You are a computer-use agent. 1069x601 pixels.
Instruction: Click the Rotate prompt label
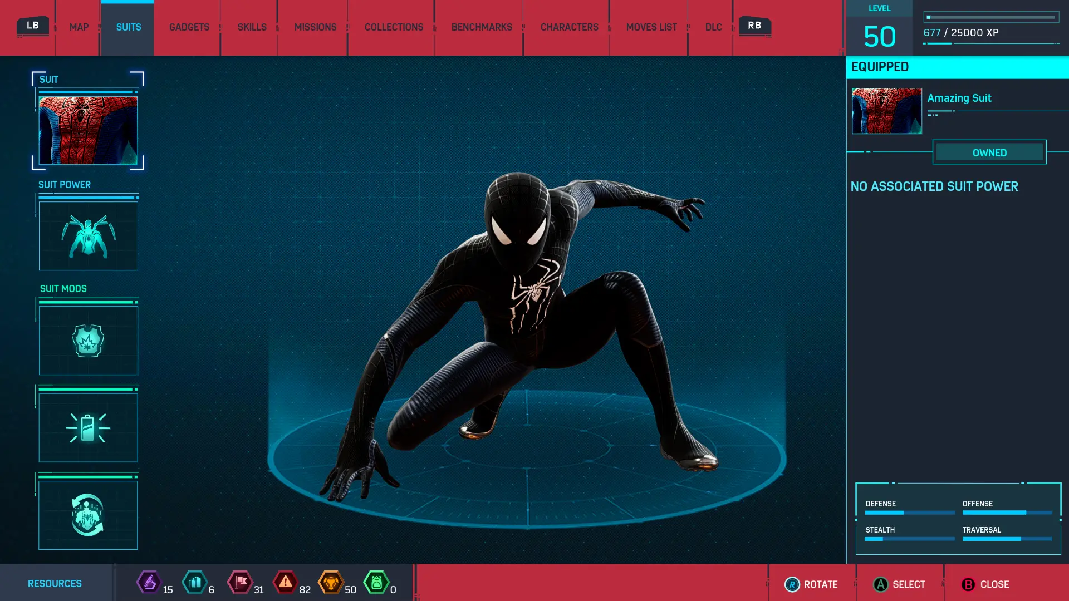click(821, 584)
